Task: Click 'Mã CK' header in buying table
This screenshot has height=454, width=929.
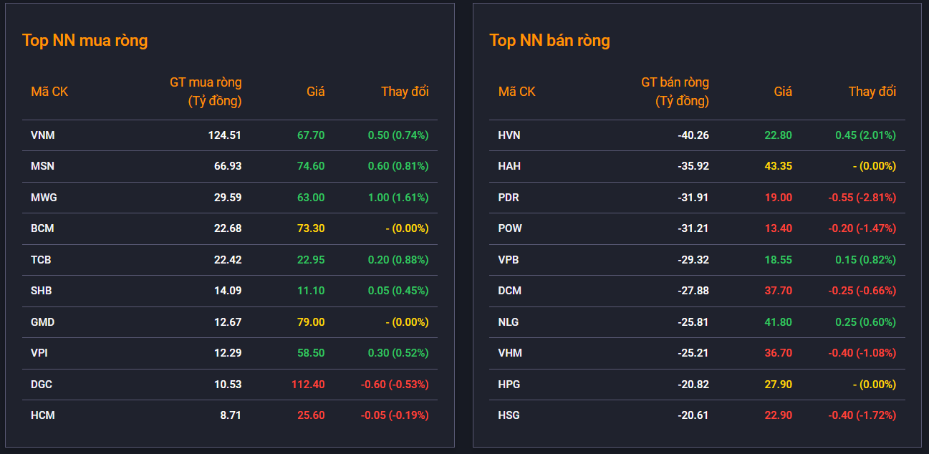Action: tap(49, 92)
